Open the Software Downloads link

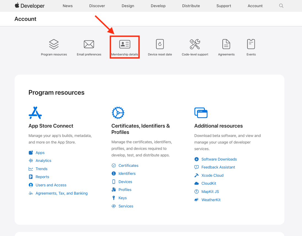pyautogui.click(x=219, y=159)
